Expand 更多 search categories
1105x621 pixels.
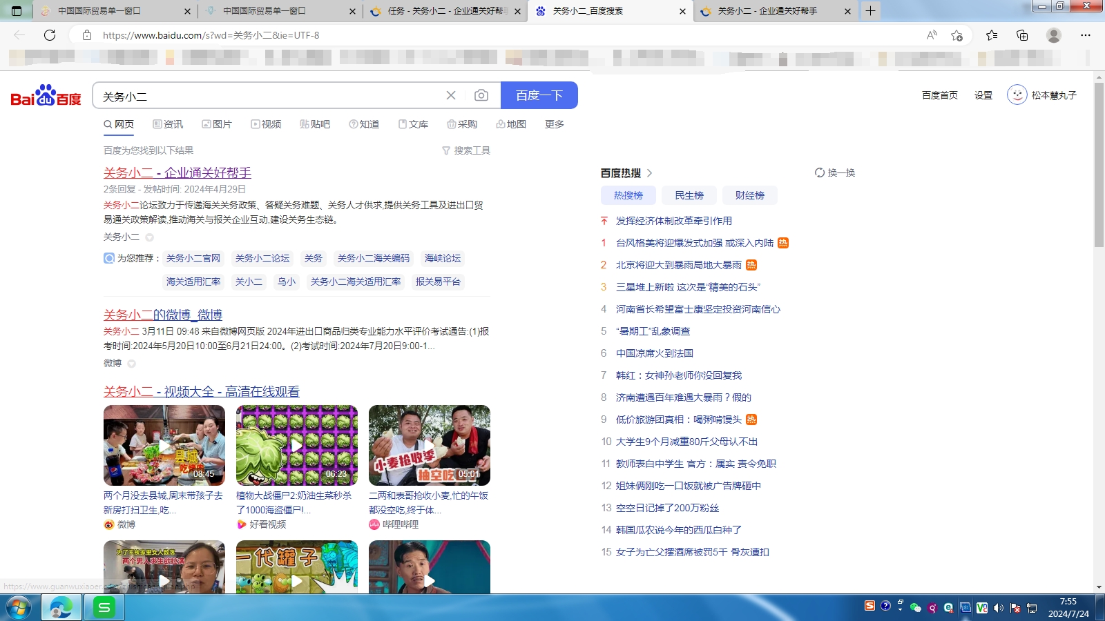[555, 124]
